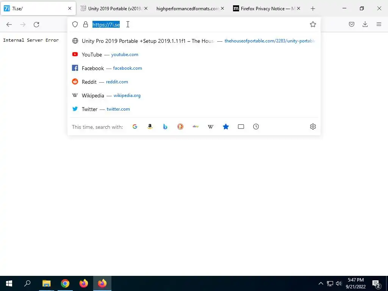The width and height of the screenshot is (388, 291).
Task: Close the Firefox Privacy Notice tab
Action: coord(299,8)
